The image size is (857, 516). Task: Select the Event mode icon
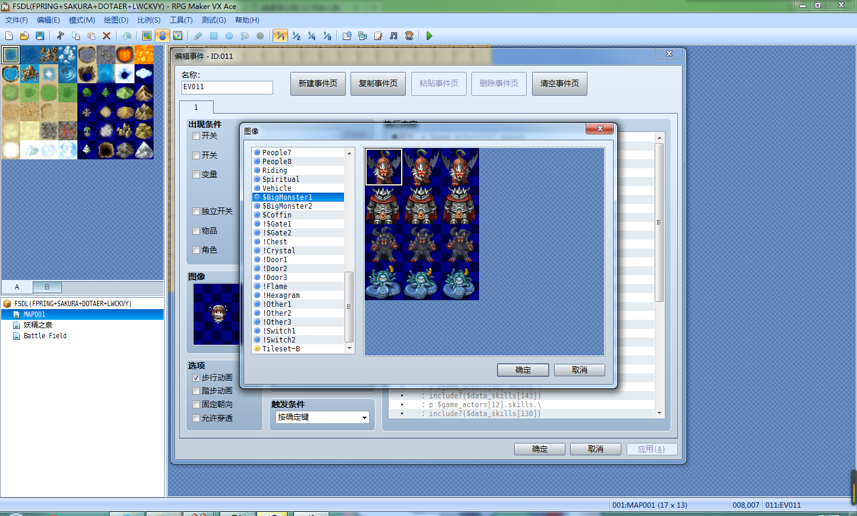click(x=162, y=36)
